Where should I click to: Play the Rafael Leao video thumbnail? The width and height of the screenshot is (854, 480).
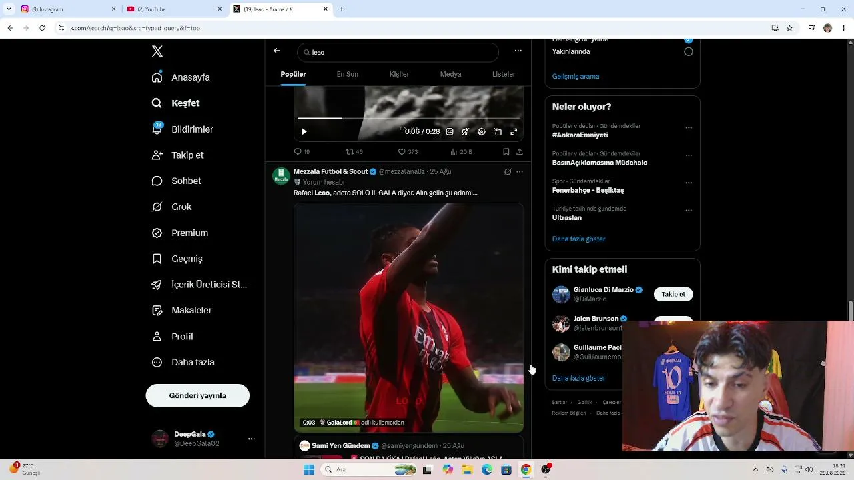point(409,318)
